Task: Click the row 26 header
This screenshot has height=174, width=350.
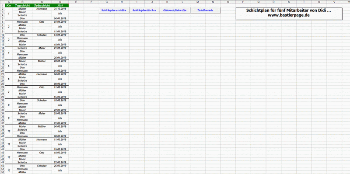Action: coord(2,87)
